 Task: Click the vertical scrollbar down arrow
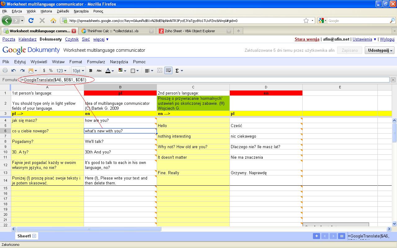pos(395,224)
